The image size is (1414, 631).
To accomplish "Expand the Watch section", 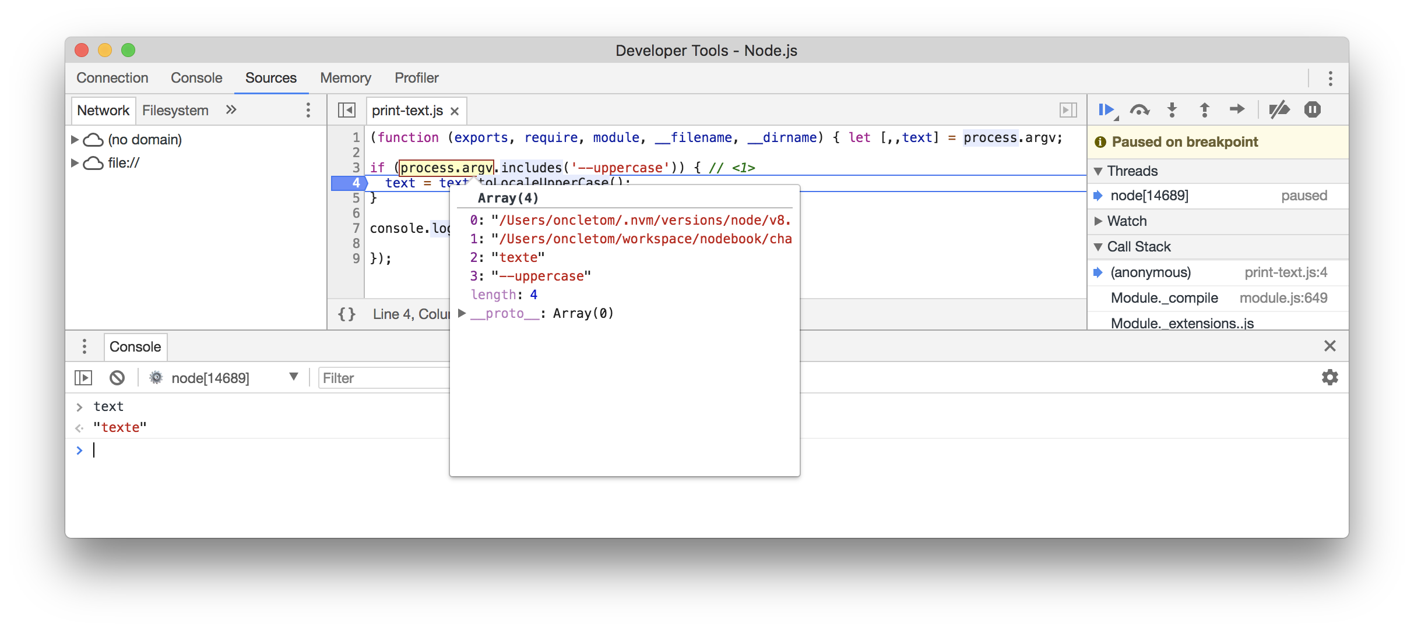I will pyautogui.click(x=1098, y=221).
